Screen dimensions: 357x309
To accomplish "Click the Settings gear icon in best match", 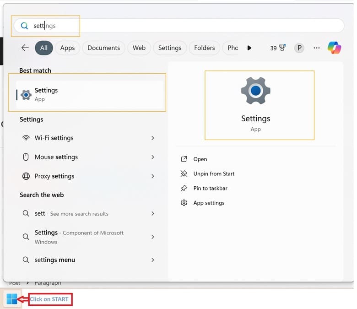I will tap(26, 95).
